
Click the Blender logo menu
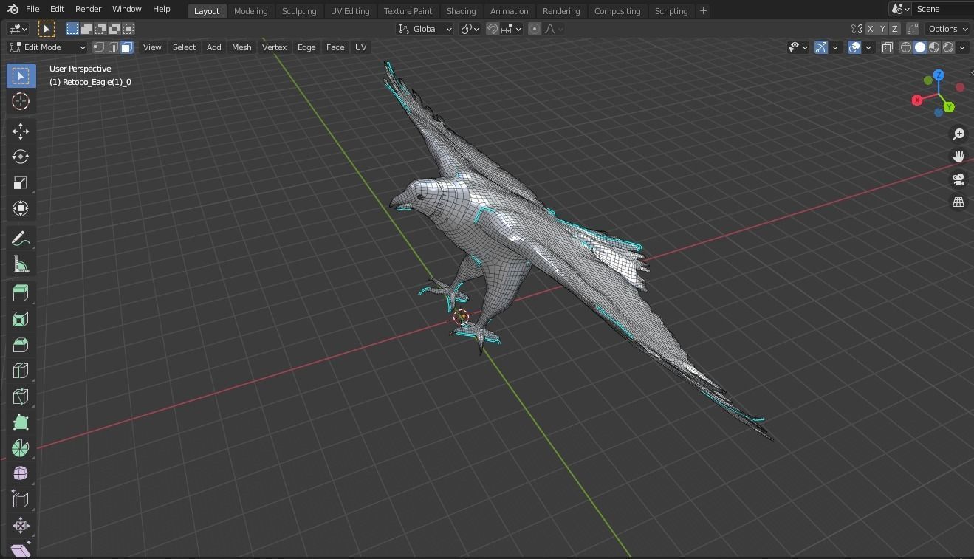(13, 9)
